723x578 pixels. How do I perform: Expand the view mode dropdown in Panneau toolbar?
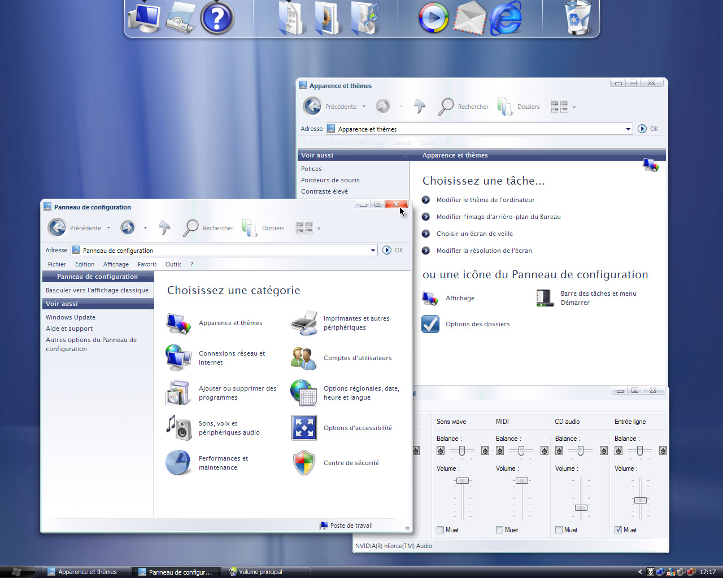coord(319,228)
